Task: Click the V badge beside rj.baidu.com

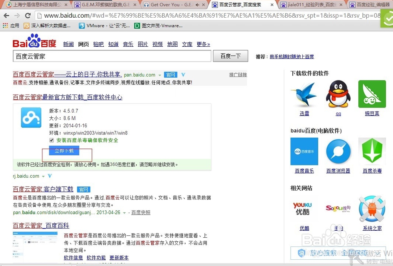Action: [x=50, y=176]
